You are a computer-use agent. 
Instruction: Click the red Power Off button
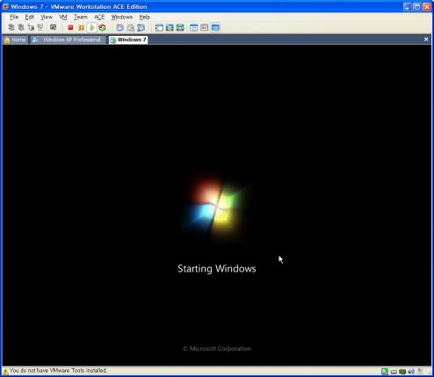(70, 27)
